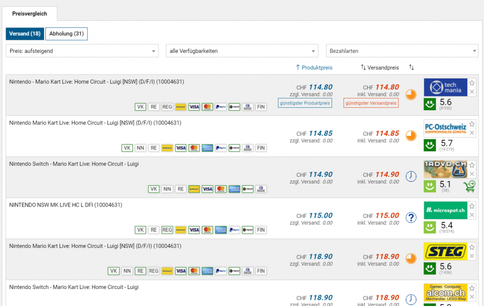Click the green shopping cart icon for 1ADVD
484x306 pixels.
point(469,186)
